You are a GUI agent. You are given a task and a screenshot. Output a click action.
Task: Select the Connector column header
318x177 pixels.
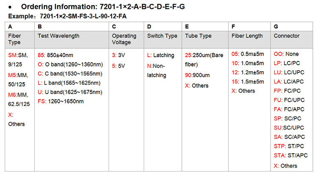(287, 36)
